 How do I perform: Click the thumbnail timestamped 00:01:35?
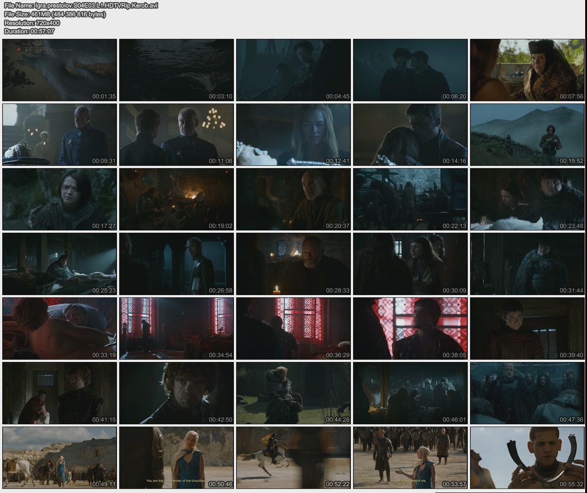(60, 70)
